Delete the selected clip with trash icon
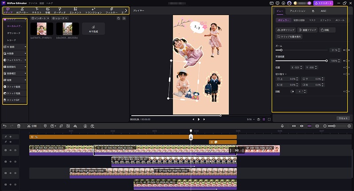Image resolution: width=354 pixels, height=191 pixels. coord(19,126)
